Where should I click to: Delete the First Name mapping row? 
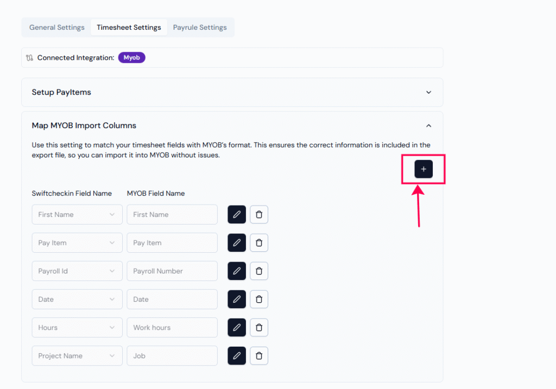coord(259,214)
